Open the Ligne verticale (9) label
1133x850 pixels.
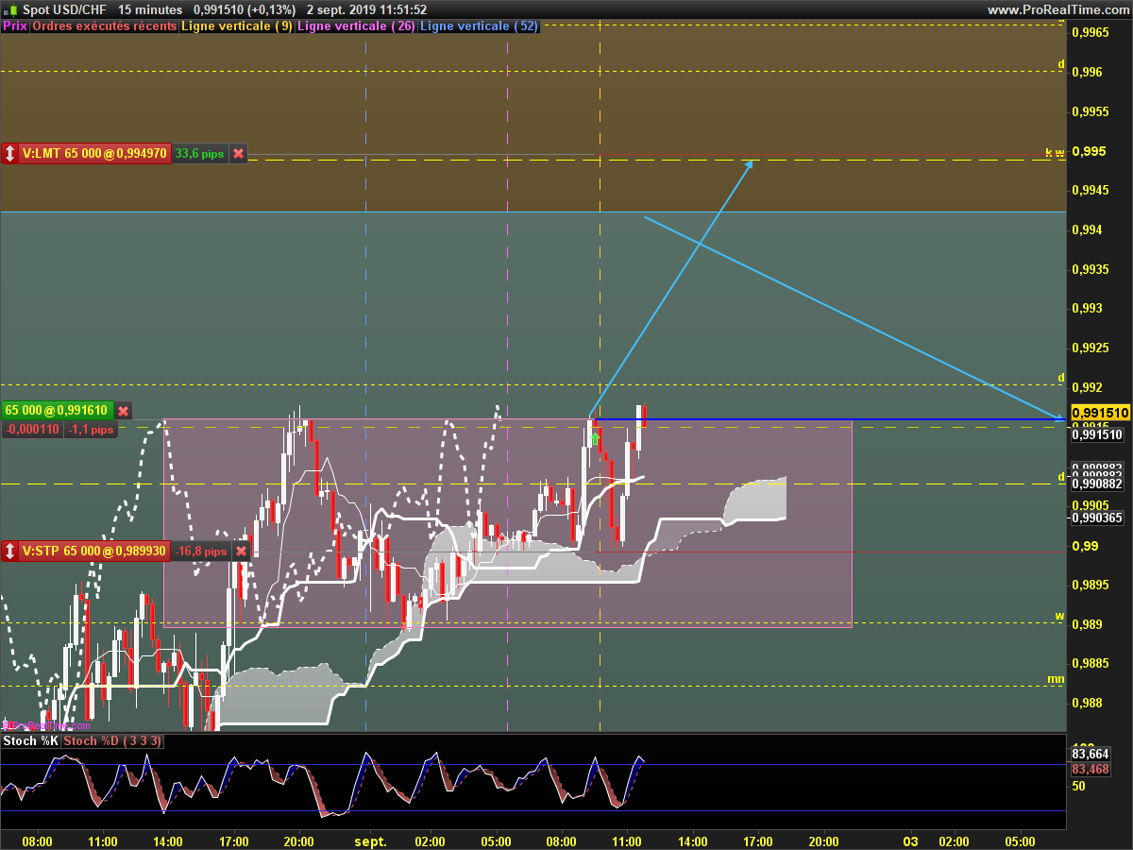(237, 26)
